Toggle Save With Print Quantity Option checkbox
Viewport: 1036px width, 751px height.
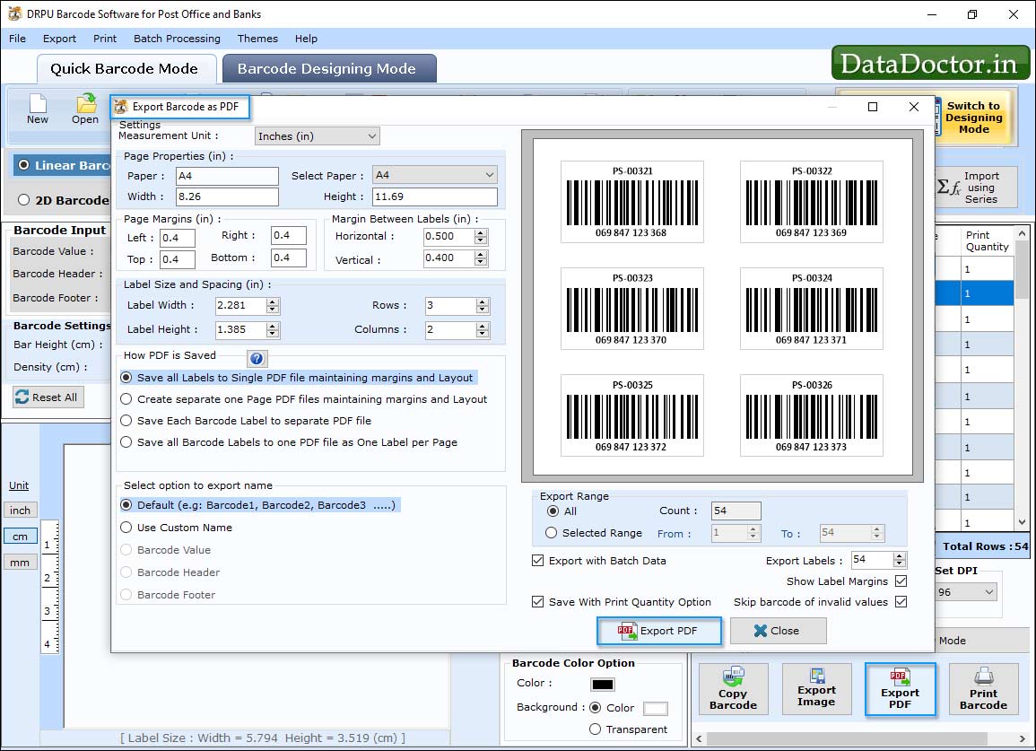click(538, 601)
